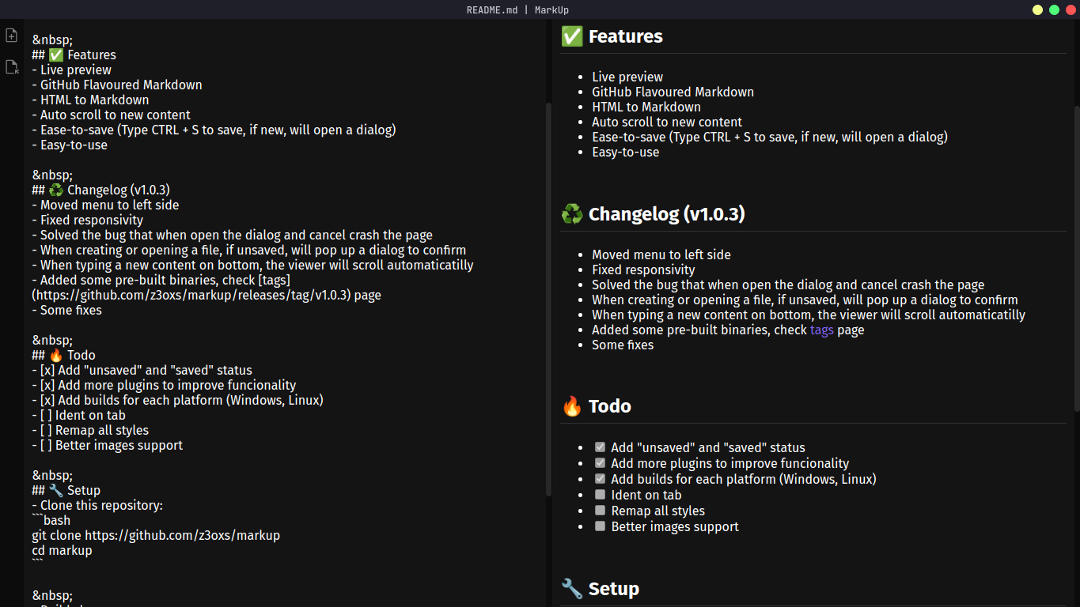Click '- Auto scroll to new content' editor line
The image size is (1080, 607).
(111, 115)
